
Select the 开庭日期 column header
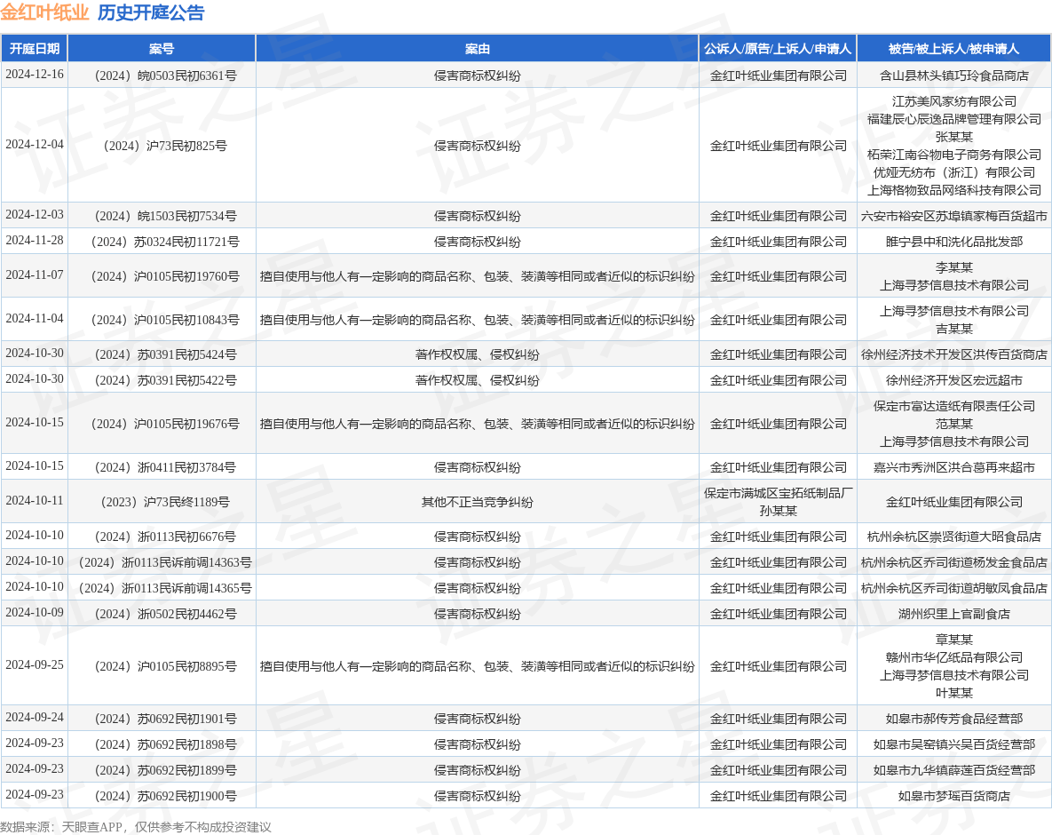[x=35, y=49]
